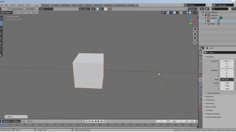This screenshot has height=132, width=236.
Task: Switch perspective/orthographic grid icon in viewport
Action: pyautogui.click(x=195, y=43)
